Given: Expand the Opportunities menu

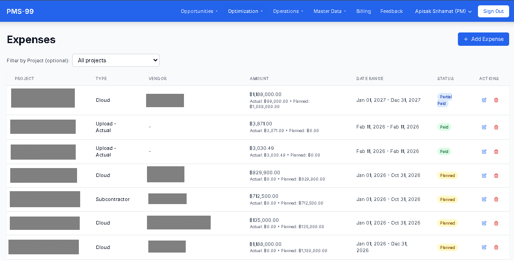Looking at the screenshot, I should click(x=199, y=12).
